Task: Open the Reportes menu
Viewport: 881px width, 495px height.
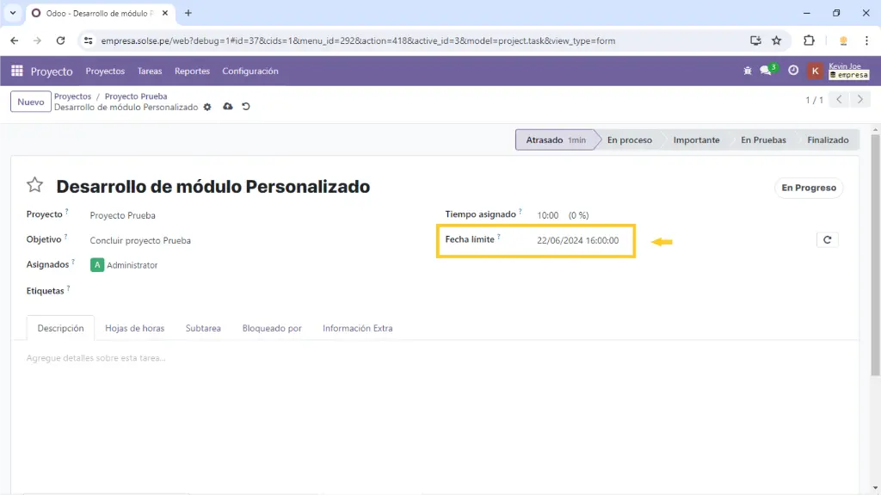Action: [192, 71]
